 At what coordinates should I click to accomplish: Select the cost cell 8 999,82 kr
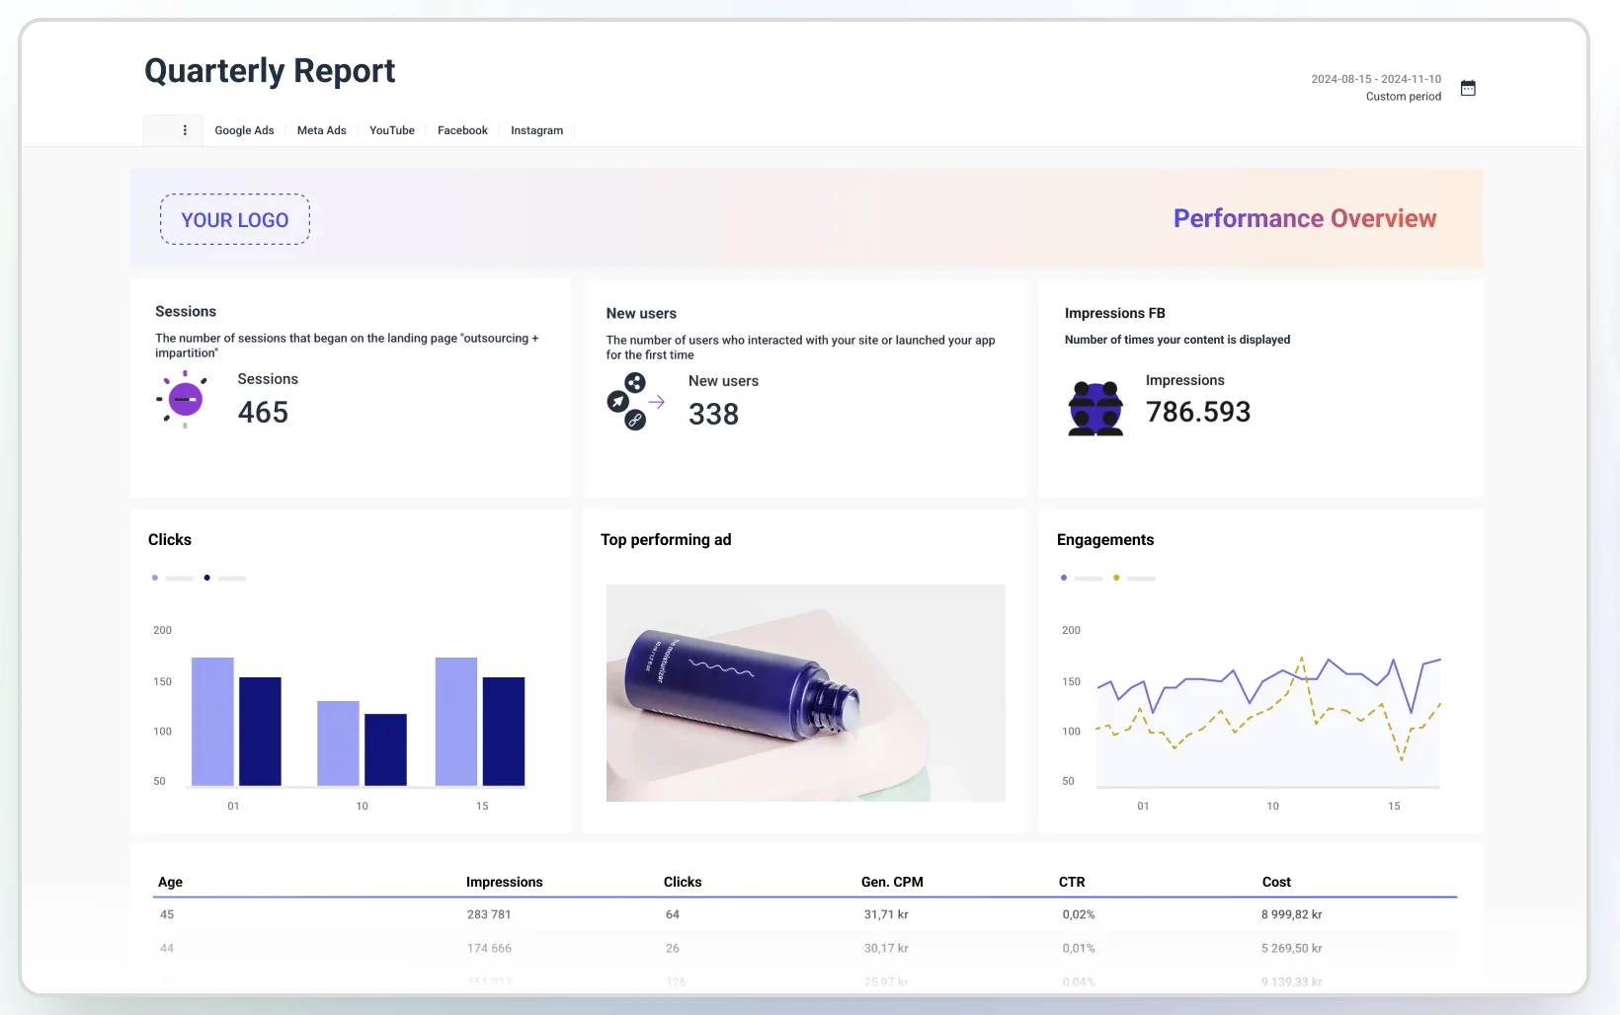click(x=1291, y=914)
